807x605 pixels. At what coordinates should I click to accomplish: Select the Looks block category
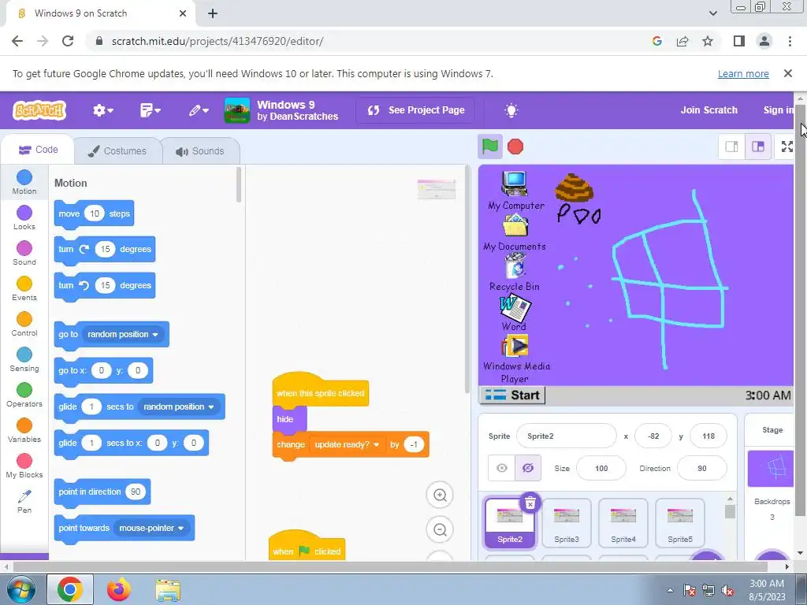click(x=24, y=217)
